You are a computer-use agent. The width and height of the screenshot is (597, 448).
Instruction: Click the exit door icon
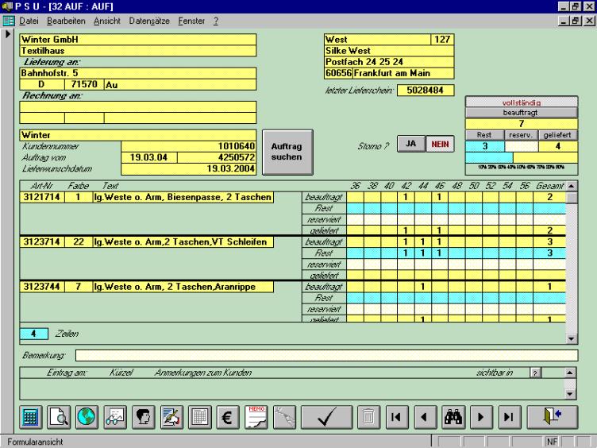[554, 417]
